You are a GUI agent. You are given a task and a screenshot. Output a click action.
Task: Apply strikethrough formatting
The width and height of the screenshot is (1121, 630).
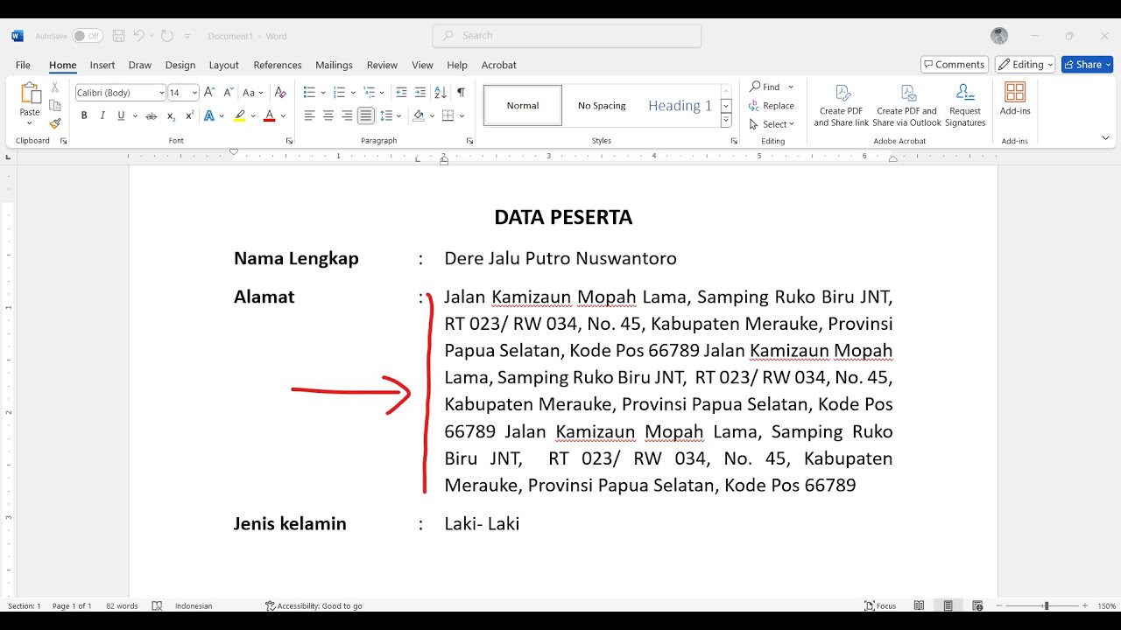coord(152,115)
